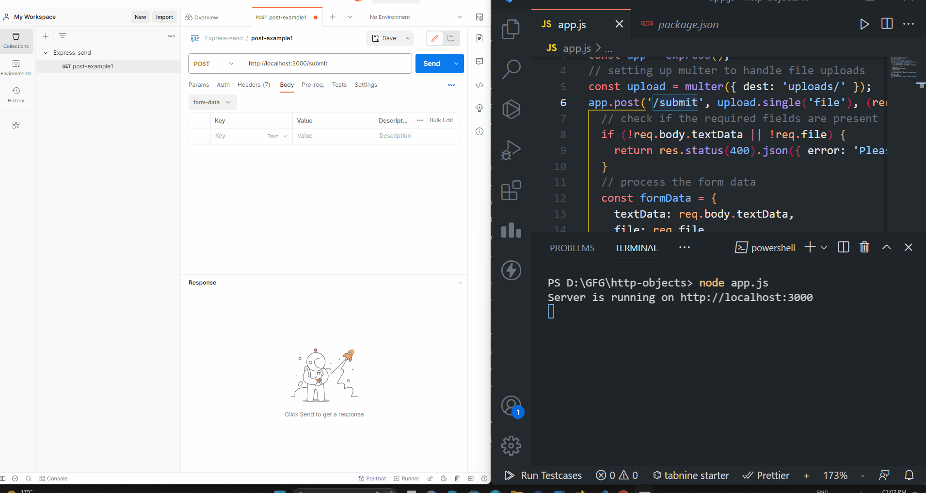Click the configure workspace sidebar grid icon
Image resolution: width=926 pixels, height=493 pixels.
tap(16, 125)
